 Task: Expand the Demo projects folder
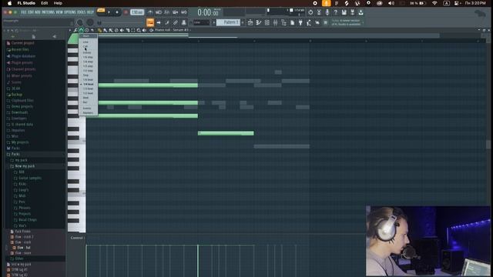point(22,106)
